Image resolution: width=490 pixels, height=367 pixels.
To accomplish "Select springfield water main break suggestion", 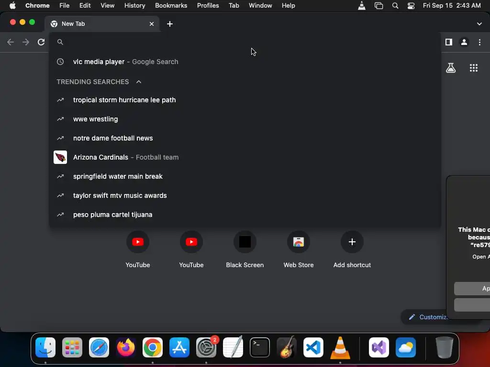I will coord(245,176).
